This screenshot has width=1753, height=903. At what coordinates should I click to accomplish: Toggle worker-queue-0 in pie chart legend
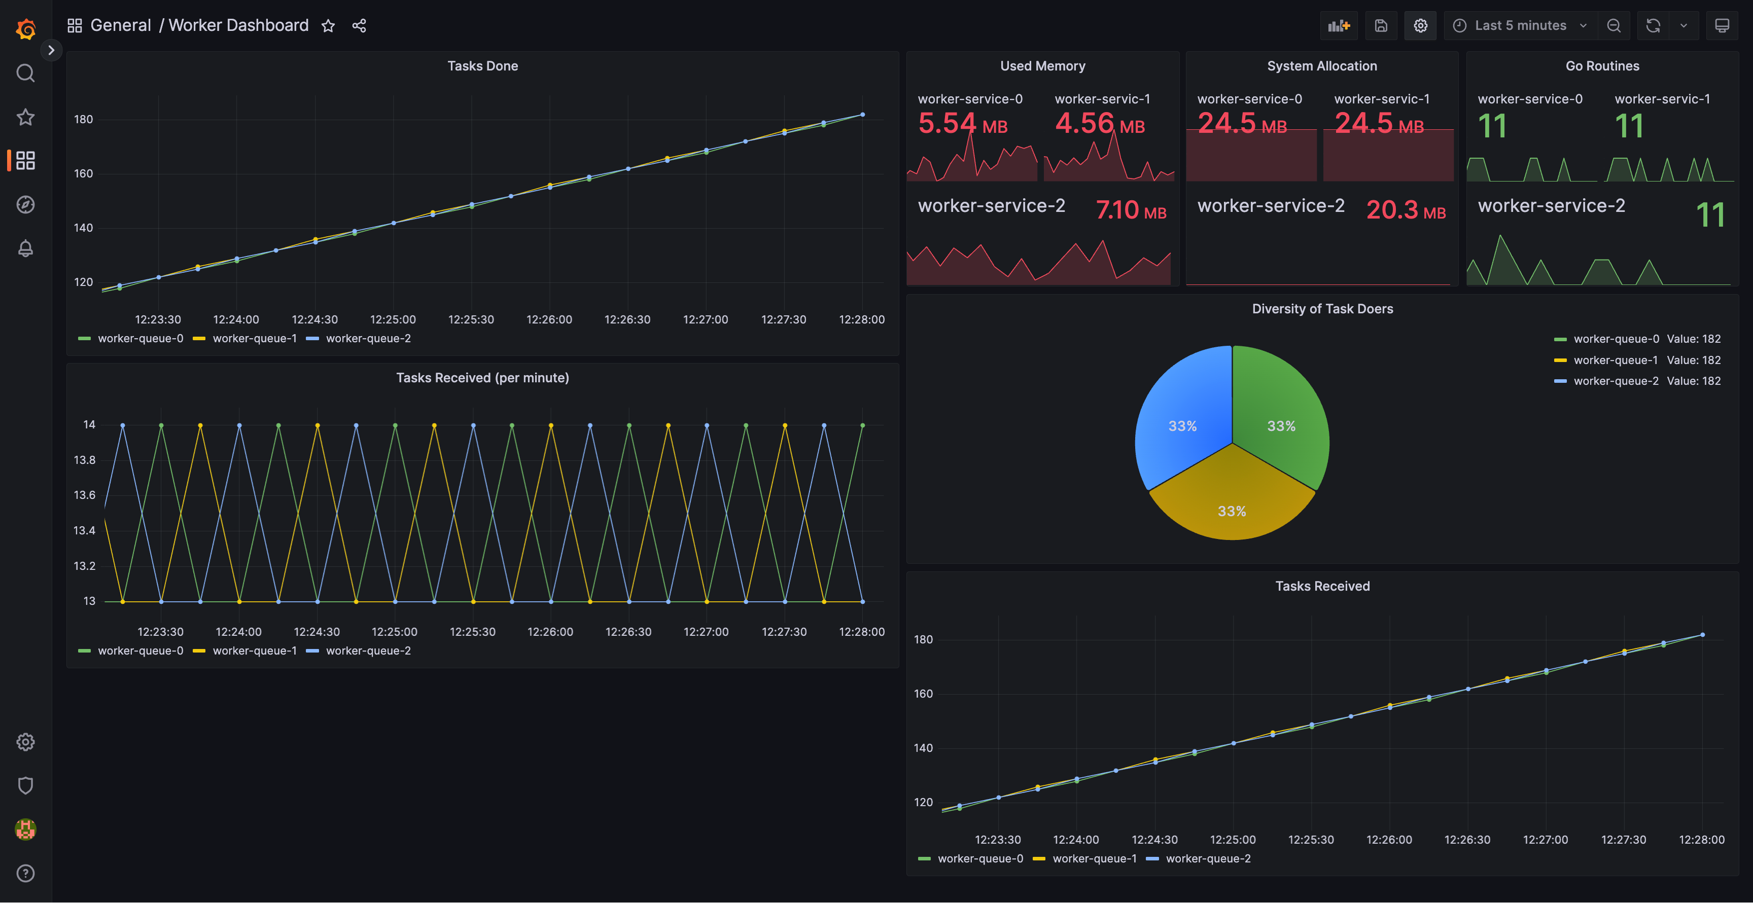[x=1616, y=339]
